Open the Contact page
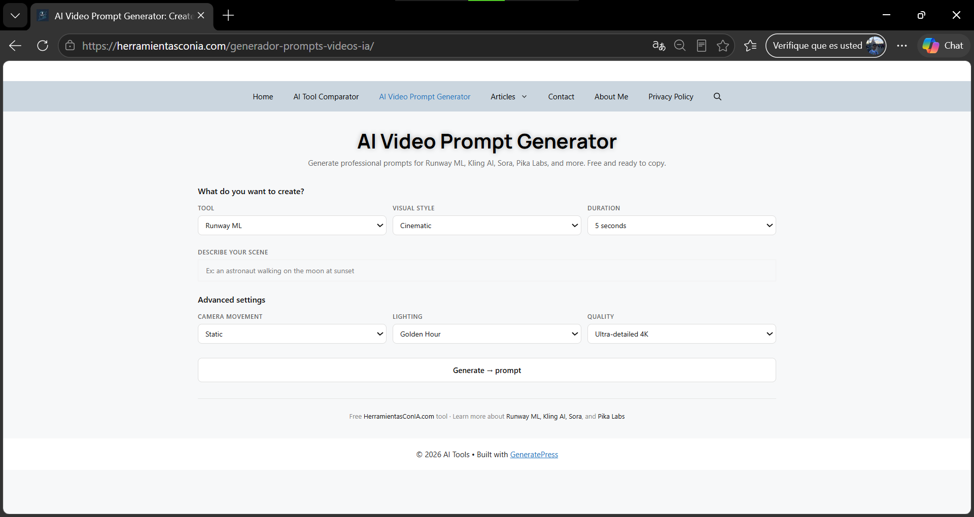The image size is (974, 517). pyautogui.click(x=561, y=96)
